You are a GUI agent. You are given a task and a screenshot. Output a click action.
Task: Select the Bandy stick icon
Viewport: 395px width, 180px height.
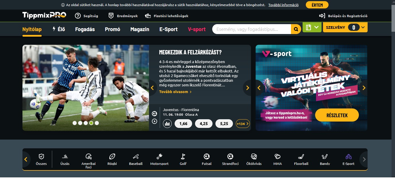(x=325, y=156)
